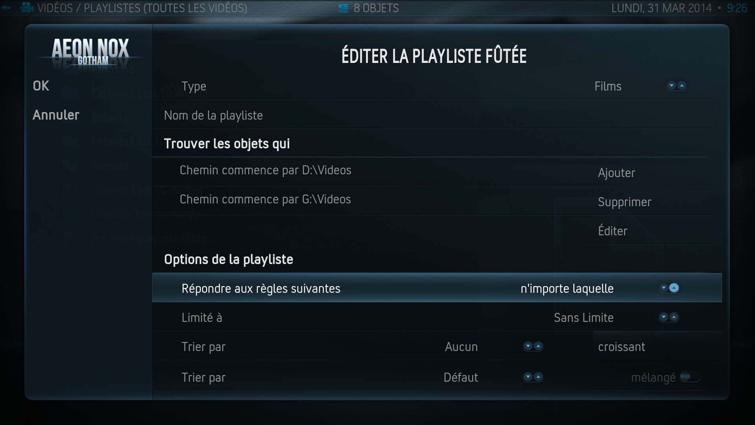The height and width of the screenshot is (425, 755).
Task: Click the highlighted up arrow for n'importe laquelle
Action: point(674,288)
